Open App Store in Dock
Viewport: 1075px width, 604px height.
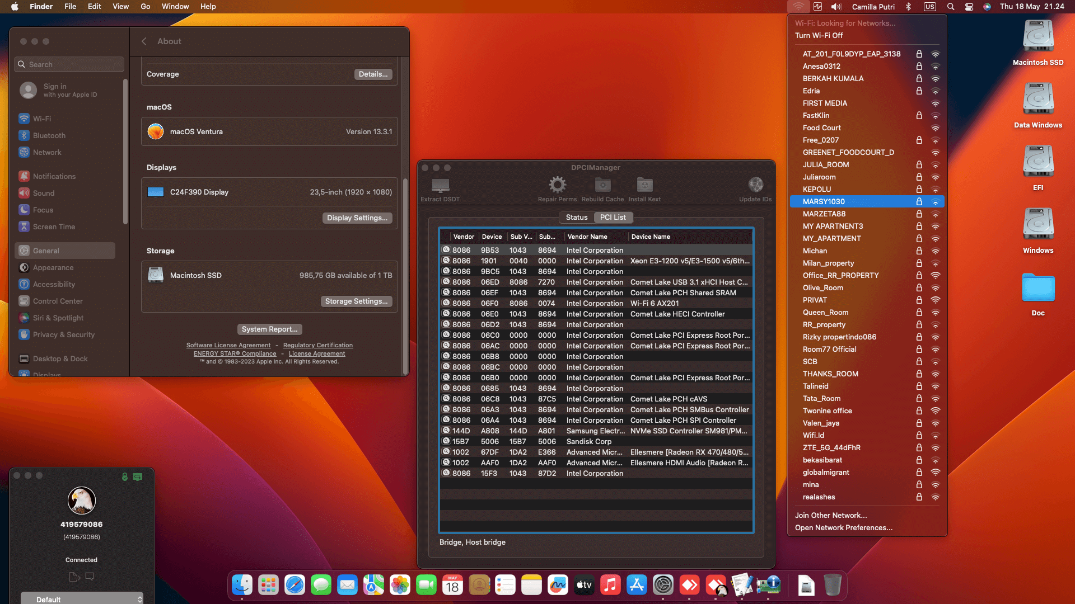tap(637, 586)
